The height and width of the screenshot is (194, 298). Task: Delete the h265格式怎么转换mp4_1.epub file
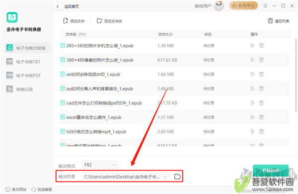tap(262, 131)
